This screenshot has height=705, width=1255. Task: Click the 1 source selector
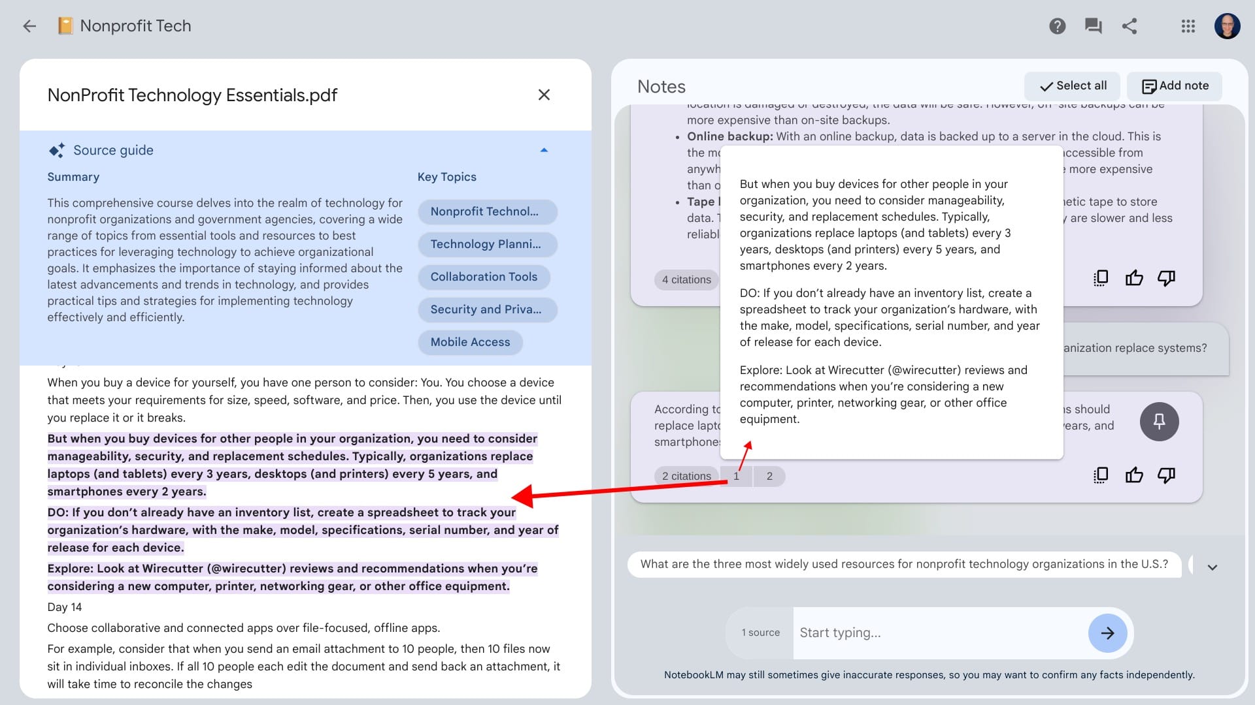pyautogui.click(x=760, y=633)
